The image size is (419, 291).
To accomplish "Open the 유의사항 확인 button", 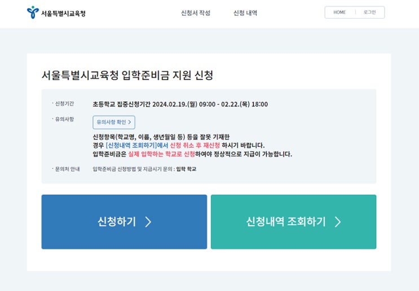I will [114, 122].
